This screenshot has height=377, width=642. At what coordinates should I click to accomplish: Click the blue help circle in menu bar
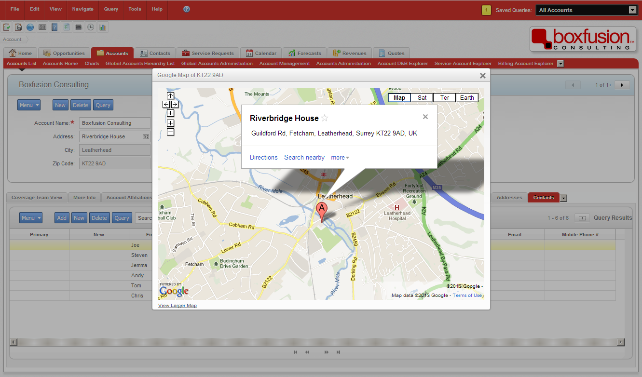pos(187,9)
